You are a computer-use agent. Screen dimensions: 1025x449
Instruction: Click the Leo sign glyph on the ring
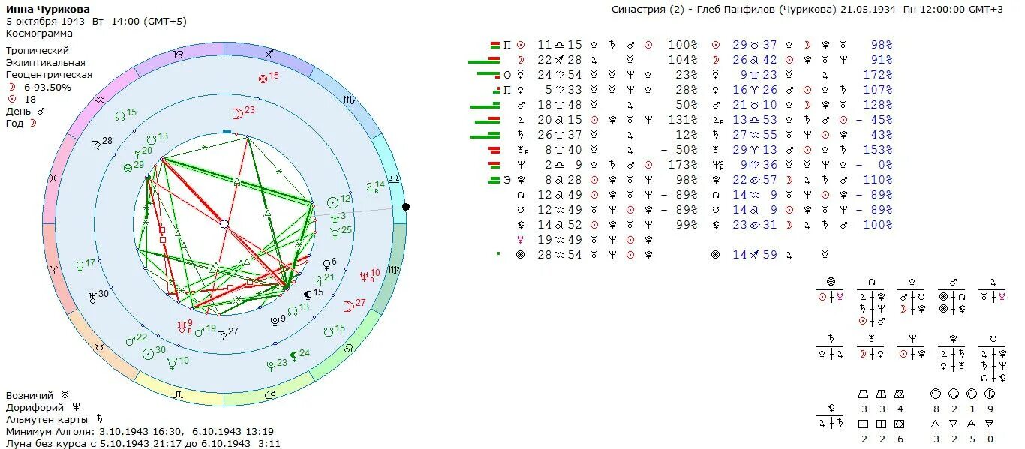coord(350,349)
